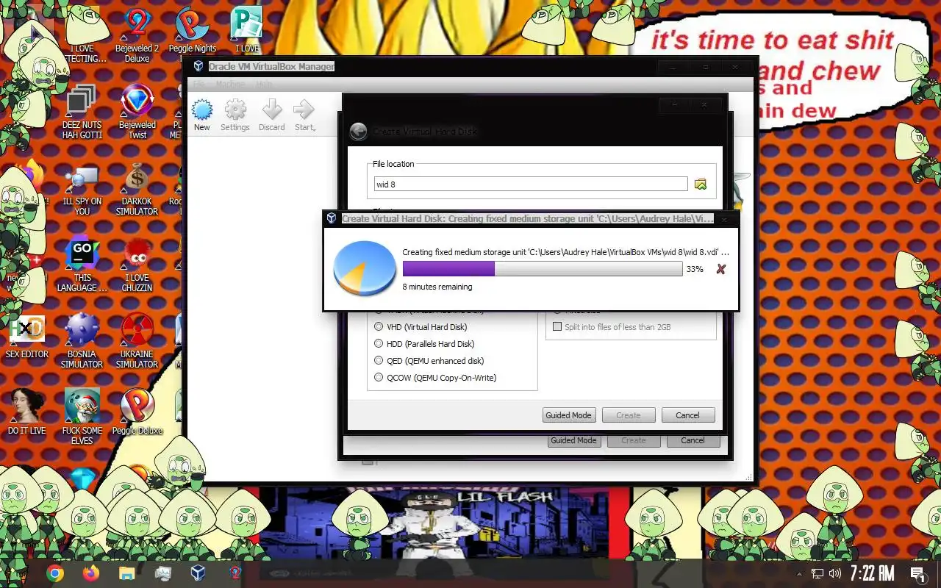Click the 7:22 AM taskbar clock
Screen dimensions: 941x588
(873, 573)
